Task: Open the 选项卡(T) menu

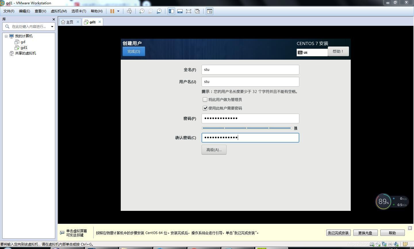Action: tap(79, 11)
